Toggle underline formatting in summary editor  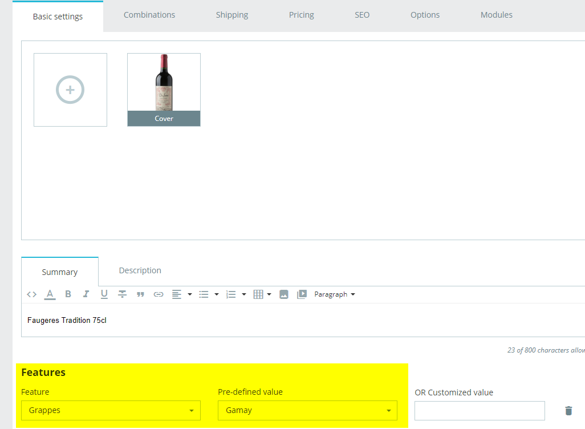tap(104, 294)
